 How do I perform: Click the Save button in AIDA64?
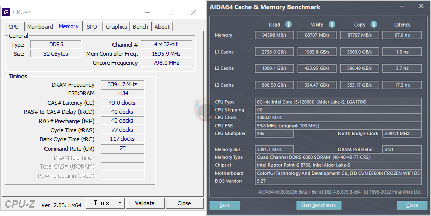coord(225,205)
